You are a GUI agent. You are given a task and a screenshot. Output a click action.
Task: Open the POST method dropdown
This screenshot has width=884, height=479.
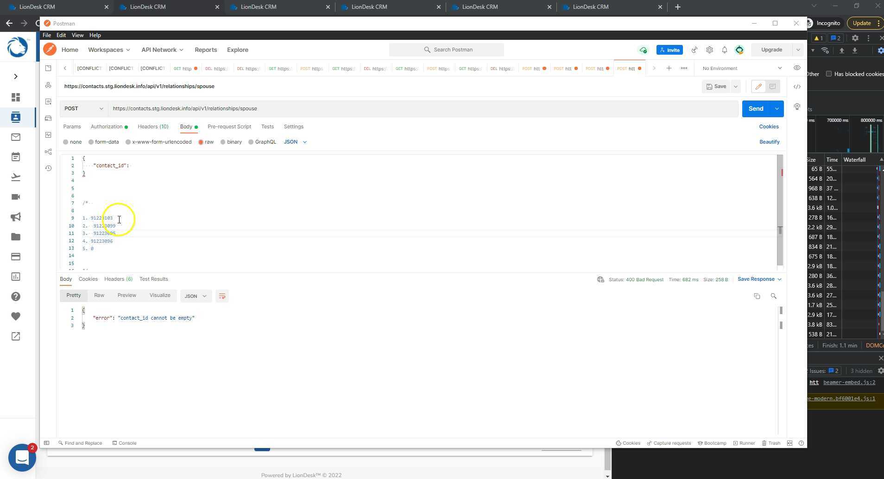(x=83, y=108)
